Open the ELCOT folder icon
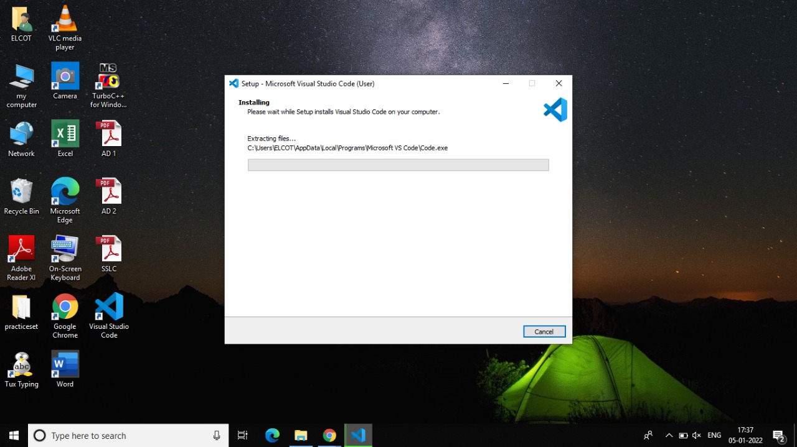Image resolution: width=797 pixels, height=447 pixels. tap(21, 24)
